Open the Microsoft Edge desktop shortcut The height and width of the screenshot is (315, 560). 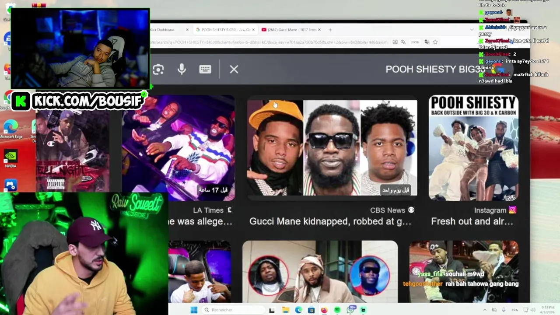pos(11,129)
